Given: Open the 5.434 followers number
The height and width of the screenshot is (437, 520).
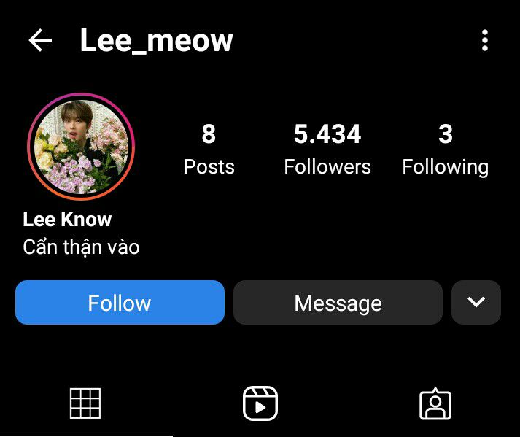Looking at the screenshot, I should click(327, 134).
